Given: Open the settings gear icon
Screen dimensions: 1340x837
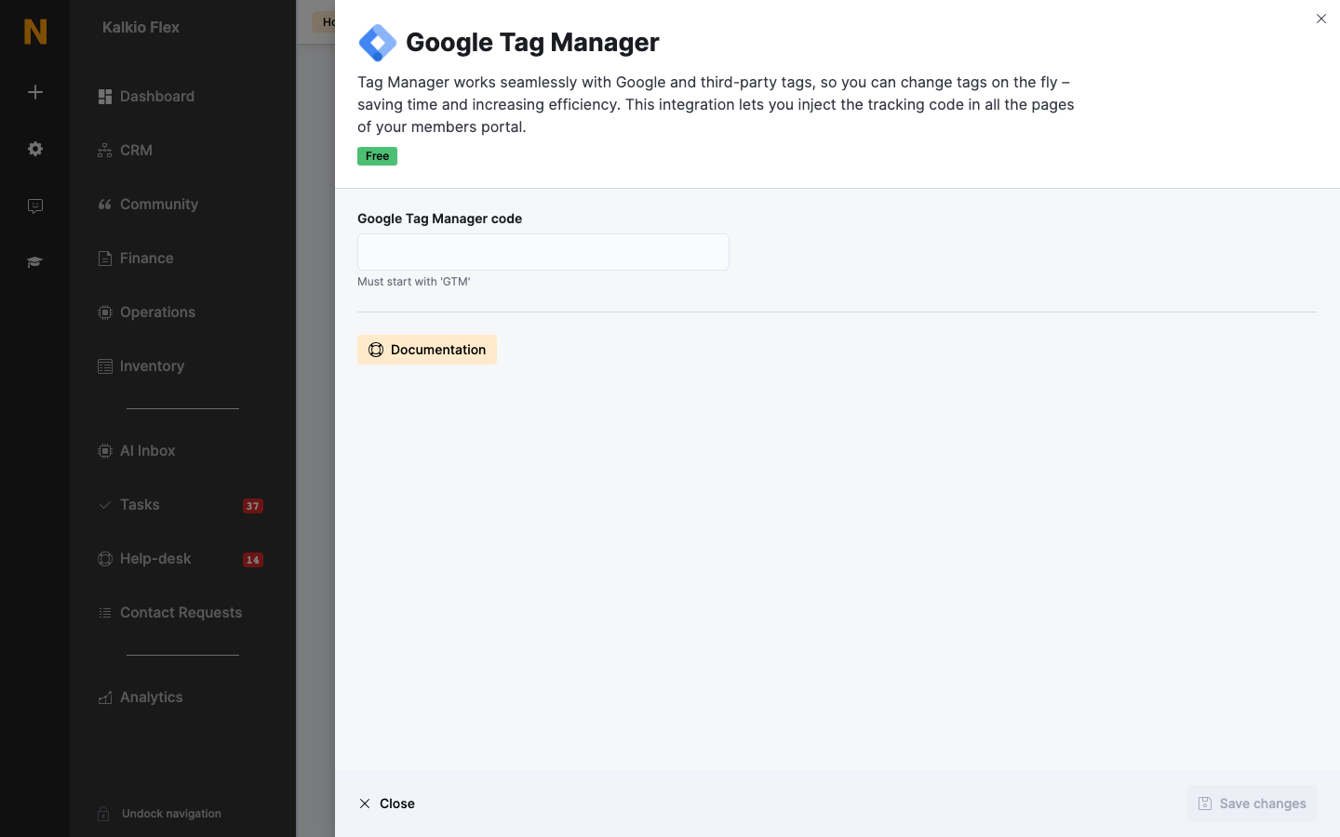Looking at the screenshot, I should 35,149.
